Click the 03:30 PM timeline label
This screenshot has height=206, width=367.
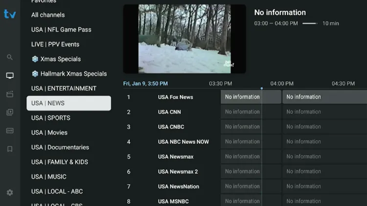pos(221,83)
